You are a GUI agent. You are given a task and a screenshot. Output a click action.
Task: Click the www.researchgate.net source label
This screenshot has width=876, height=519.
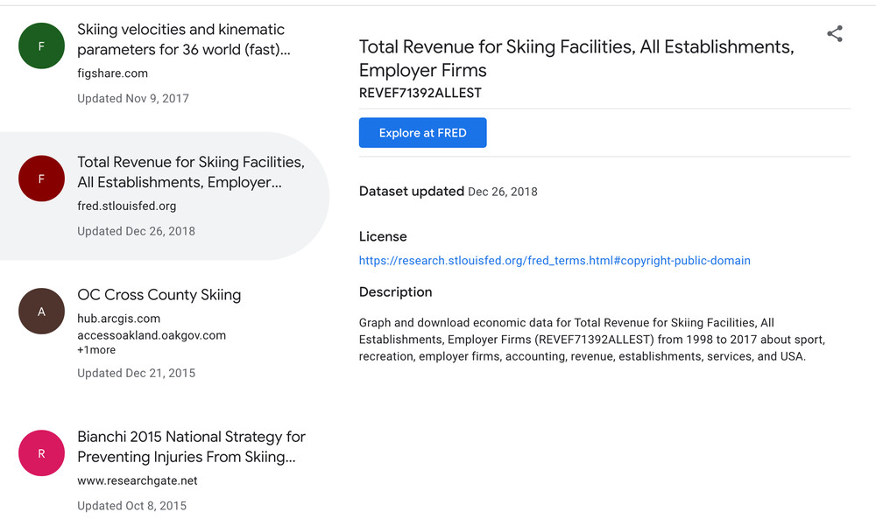click(137, 480)
